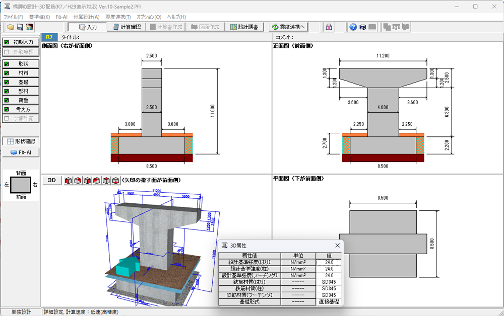Click the first cube view icon beside 3D

69,181
